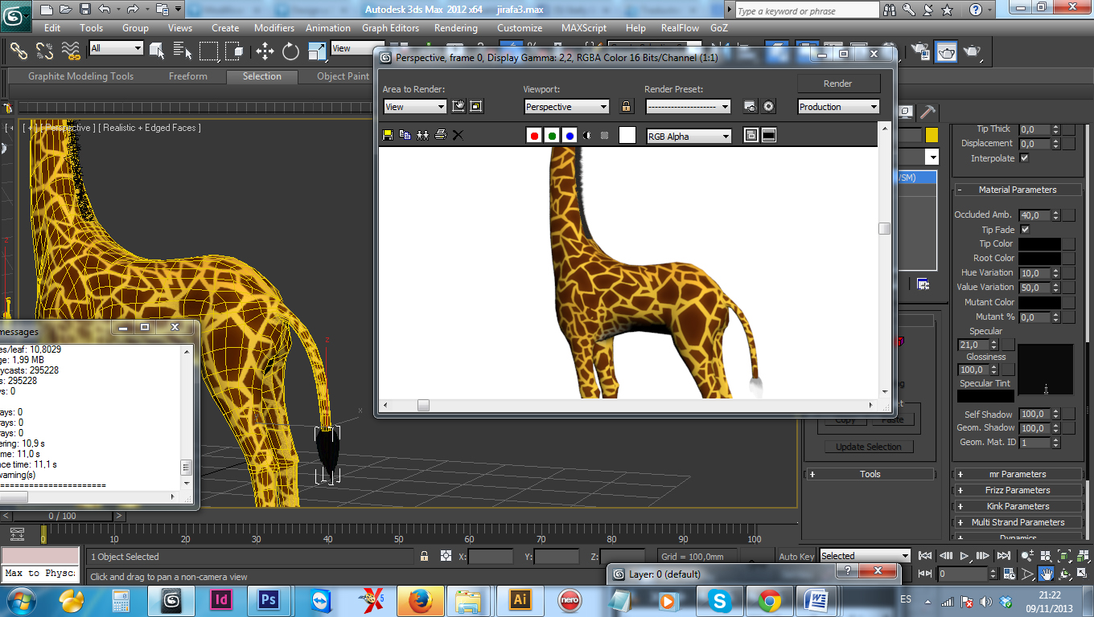
Task: Enable the red channel display button
Action: [x=533, y=136]
